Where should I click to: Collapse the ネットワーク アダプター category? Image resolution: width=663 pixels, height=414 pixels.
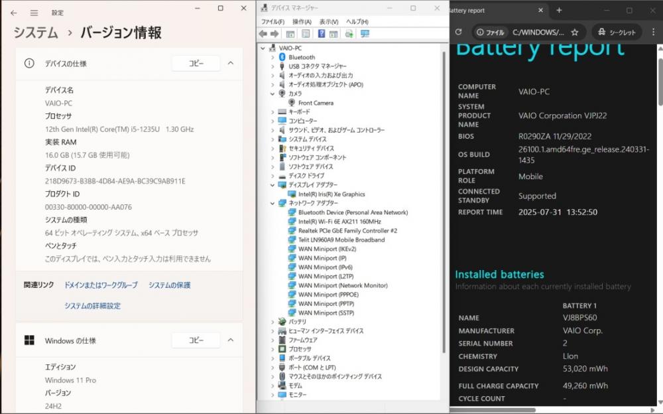(272, 203)
